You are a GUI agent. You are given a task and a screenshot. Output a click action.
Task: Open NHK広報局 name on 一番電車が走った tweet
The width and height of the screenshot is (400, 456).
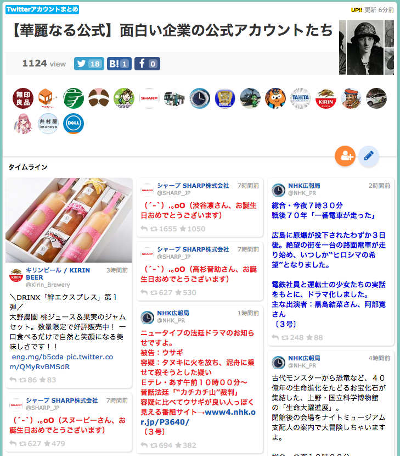click(304, 186)
